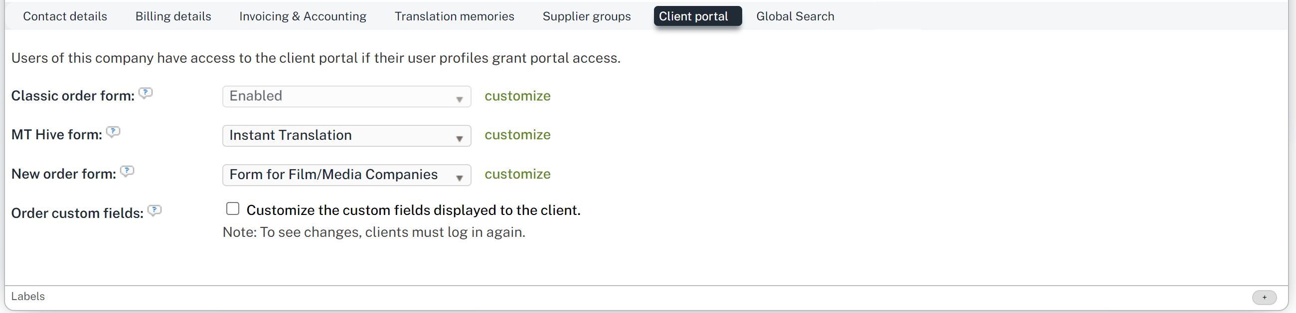Open the New order form dropdown

click(x=346, y=175)
